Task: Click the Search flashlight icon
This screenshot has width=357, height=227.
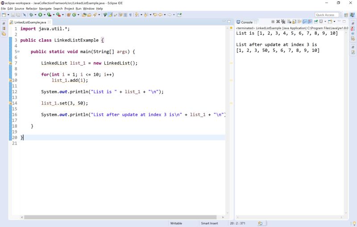Action: tap(95, 15)
